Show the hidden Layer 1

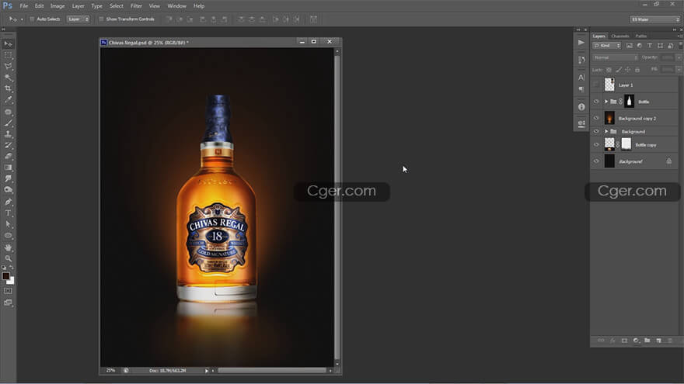coord(596,85)
